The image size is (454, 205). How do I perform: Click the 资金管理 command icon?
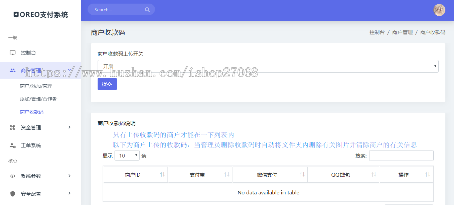[x=12, y=128]
